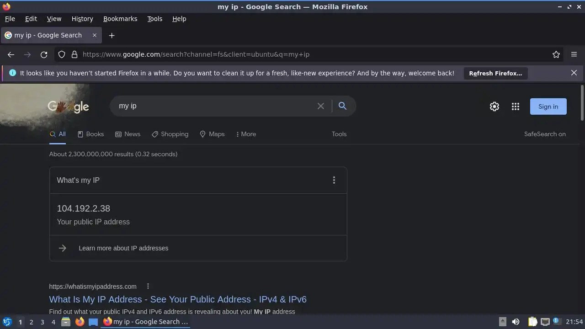
Task: Click the IP address 104.192.2.38
Action: click(x=83, y=208)
